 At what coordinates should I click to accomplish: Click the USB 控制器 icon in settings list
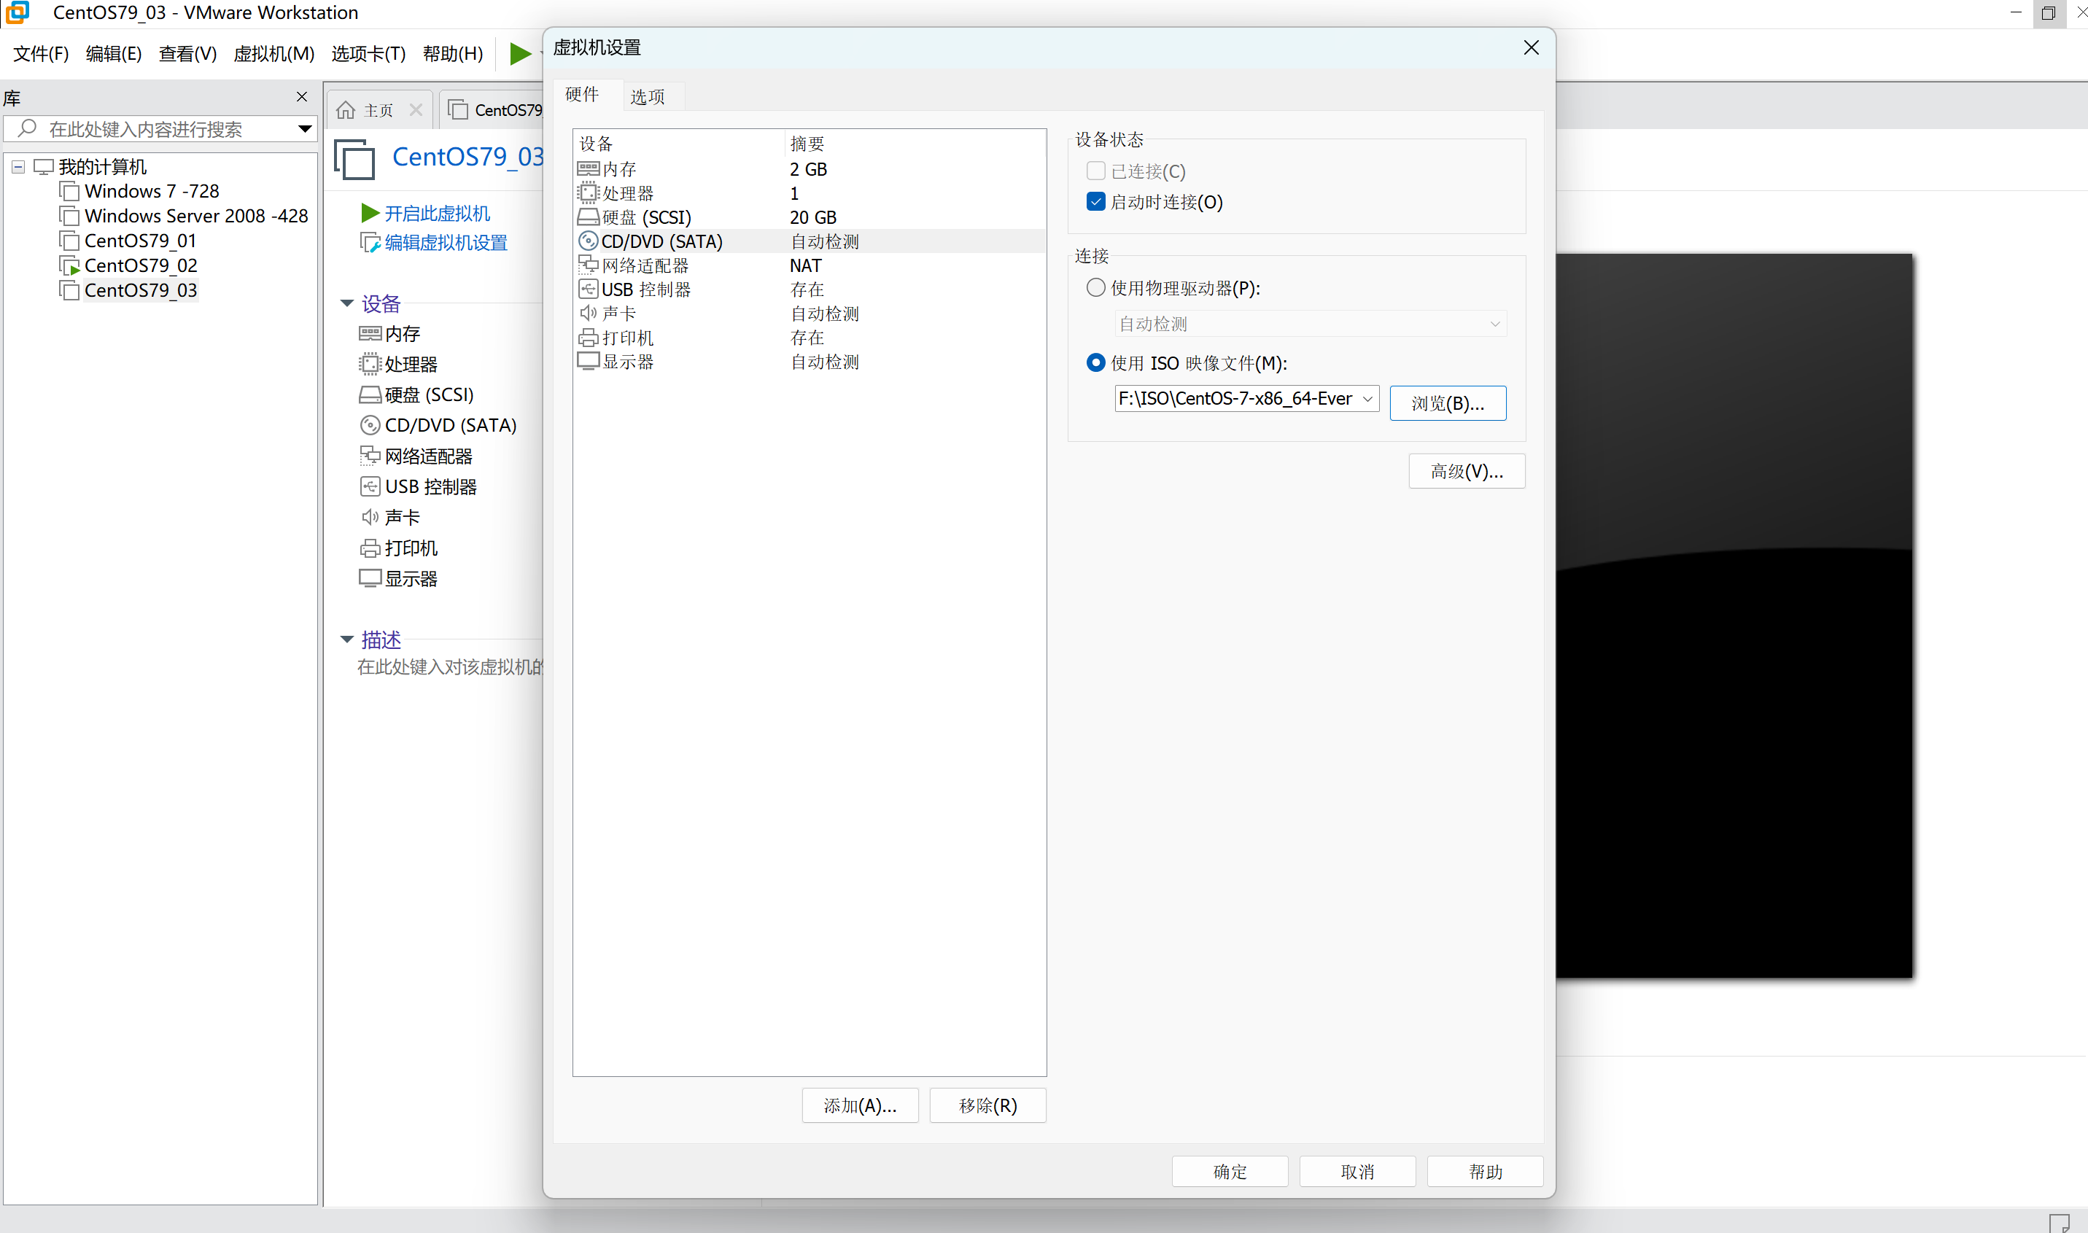[589, 289]
